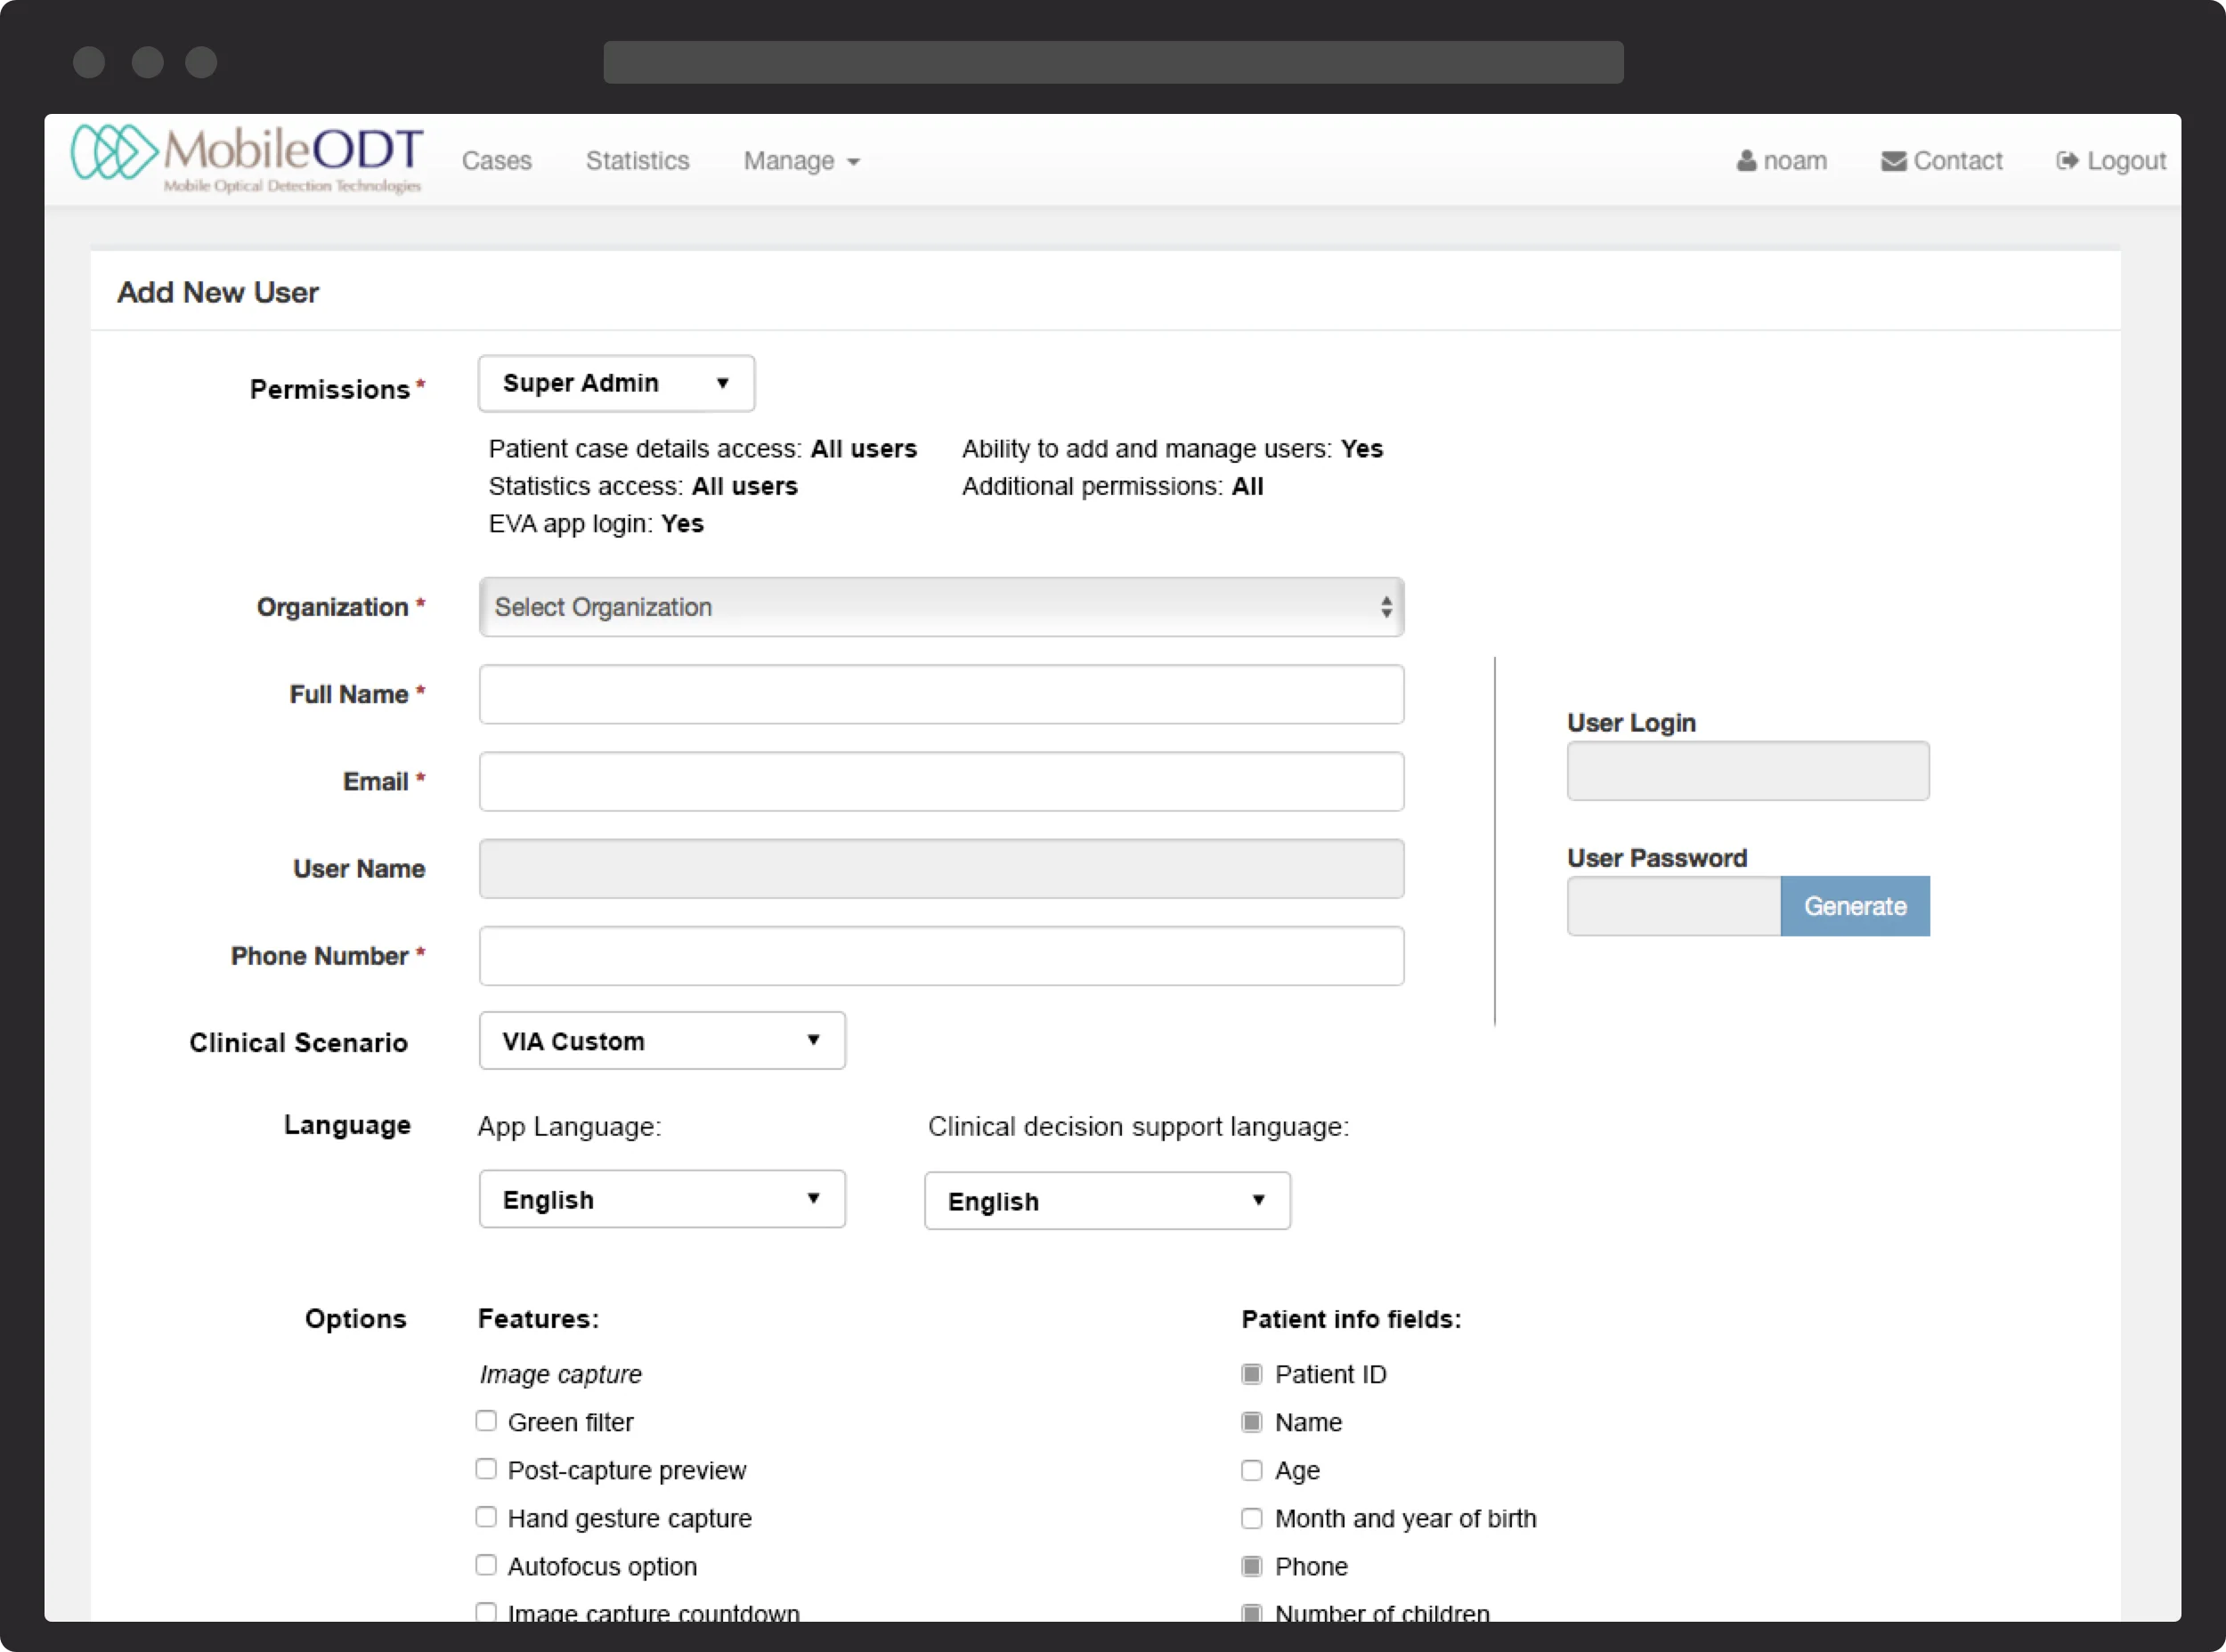Image resolution: width=2226 pixels, height=1652 pixels.
Task: Open the App Language dropdown
Action: tap(662, 1199)
